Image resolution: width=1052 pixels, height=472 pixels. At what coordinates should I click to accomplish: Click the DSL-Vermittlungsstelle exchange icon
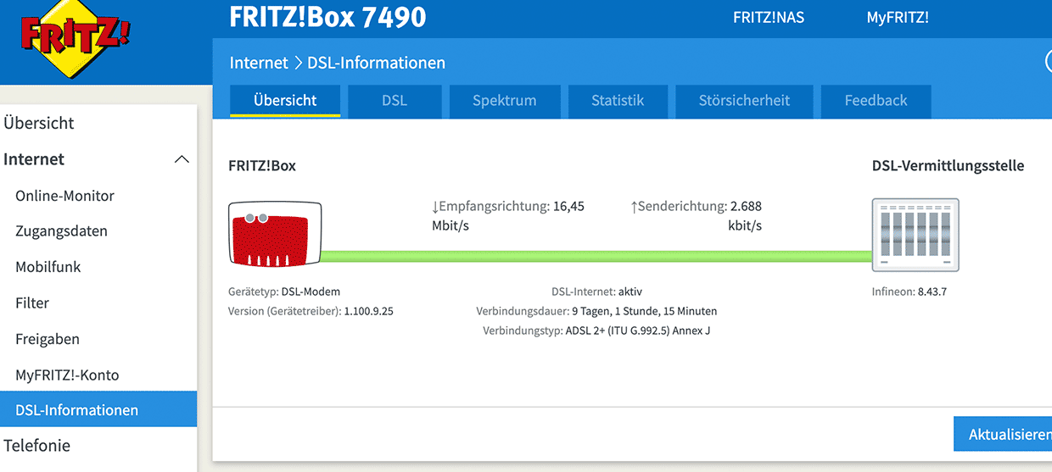pyautogui.click(x=915, y=235)
